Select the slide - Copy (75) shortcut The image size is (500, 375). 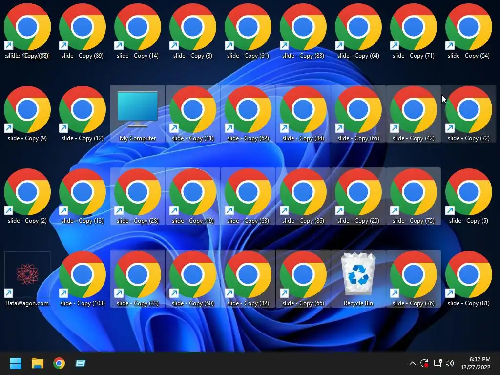[413, 196]
